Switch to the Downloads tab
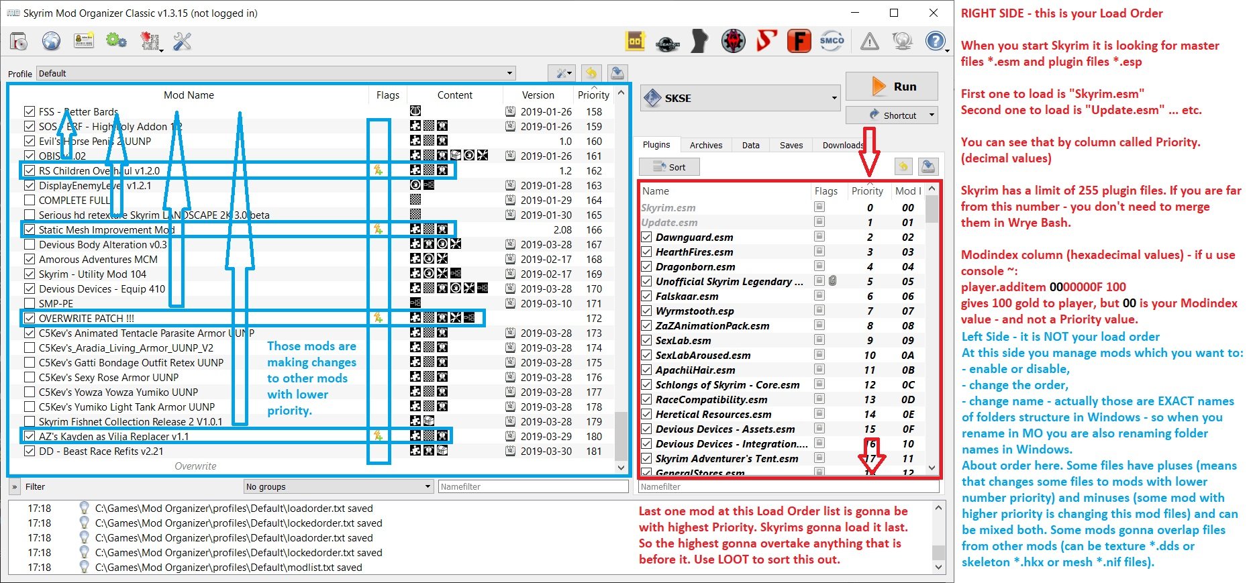Image resolution: width=1249 pixels, height=583 pixels. click(x=844, y=145)
